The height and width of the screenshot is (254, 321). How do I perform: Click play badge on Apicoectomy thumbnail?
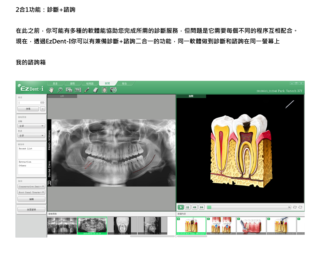pos(238,219)
